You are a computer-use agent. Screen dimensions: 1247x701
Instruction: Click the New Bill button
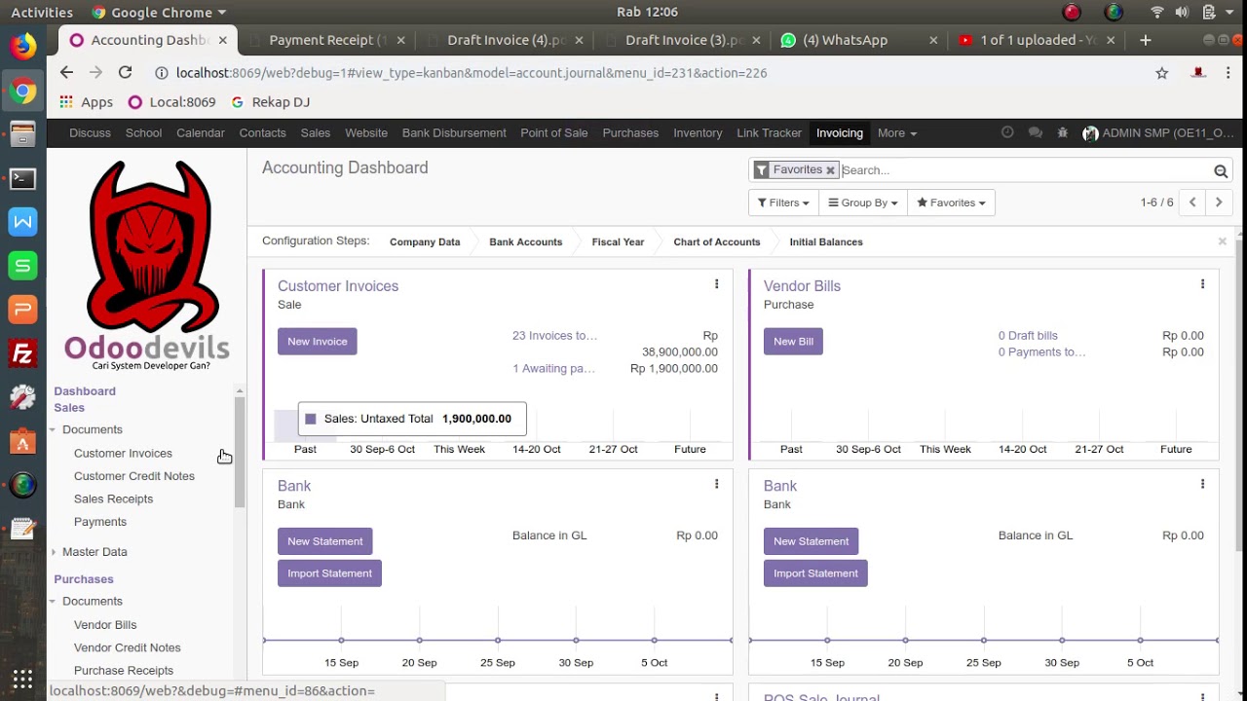(793, 342)
